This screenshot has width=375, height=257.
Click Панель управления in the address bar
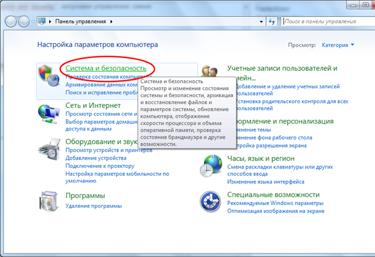(81, 22)
